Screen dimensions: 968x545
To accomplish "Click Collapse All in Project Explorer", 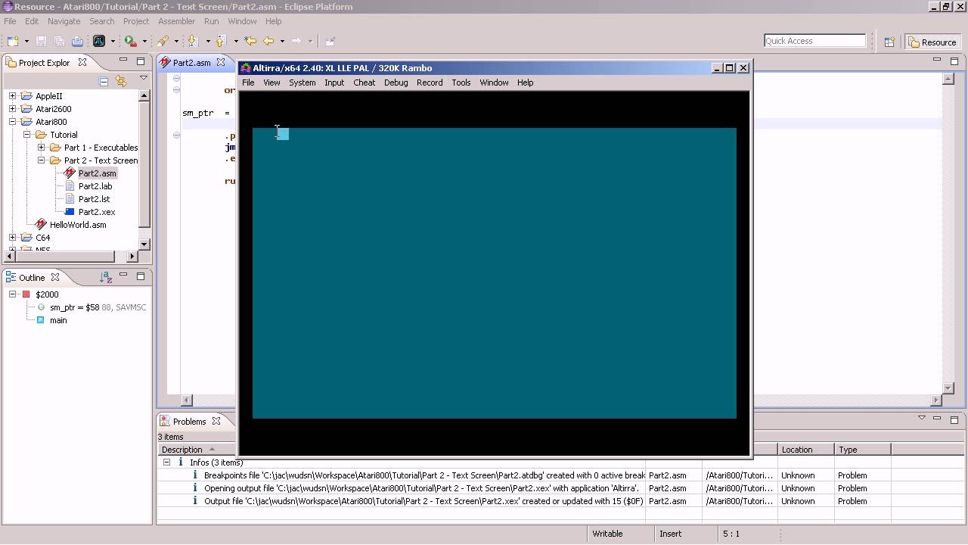I will 104,81.
